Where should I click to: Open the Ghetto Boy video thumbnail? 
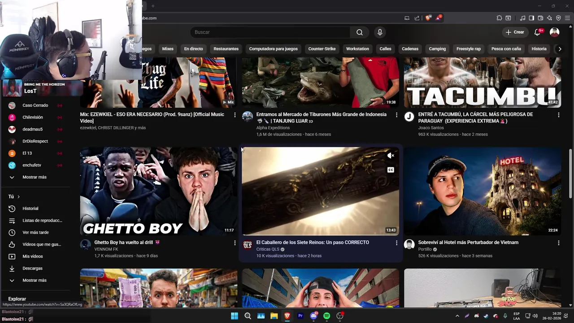(x=159, y=192)
